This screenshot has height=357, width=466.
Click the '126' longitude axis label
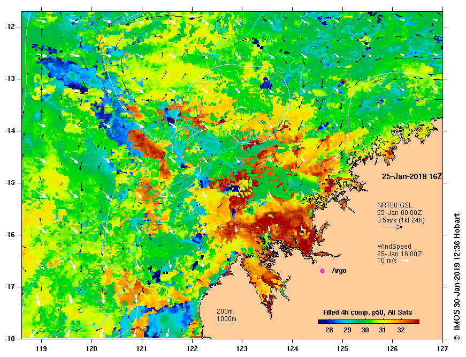click(x=393, y=348)
